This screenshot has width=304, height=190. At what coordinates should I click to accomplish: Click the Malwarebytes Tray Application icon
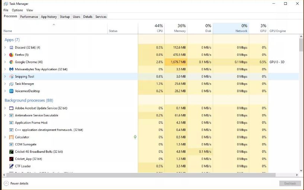pyautogui.click(x=11, y=69)
